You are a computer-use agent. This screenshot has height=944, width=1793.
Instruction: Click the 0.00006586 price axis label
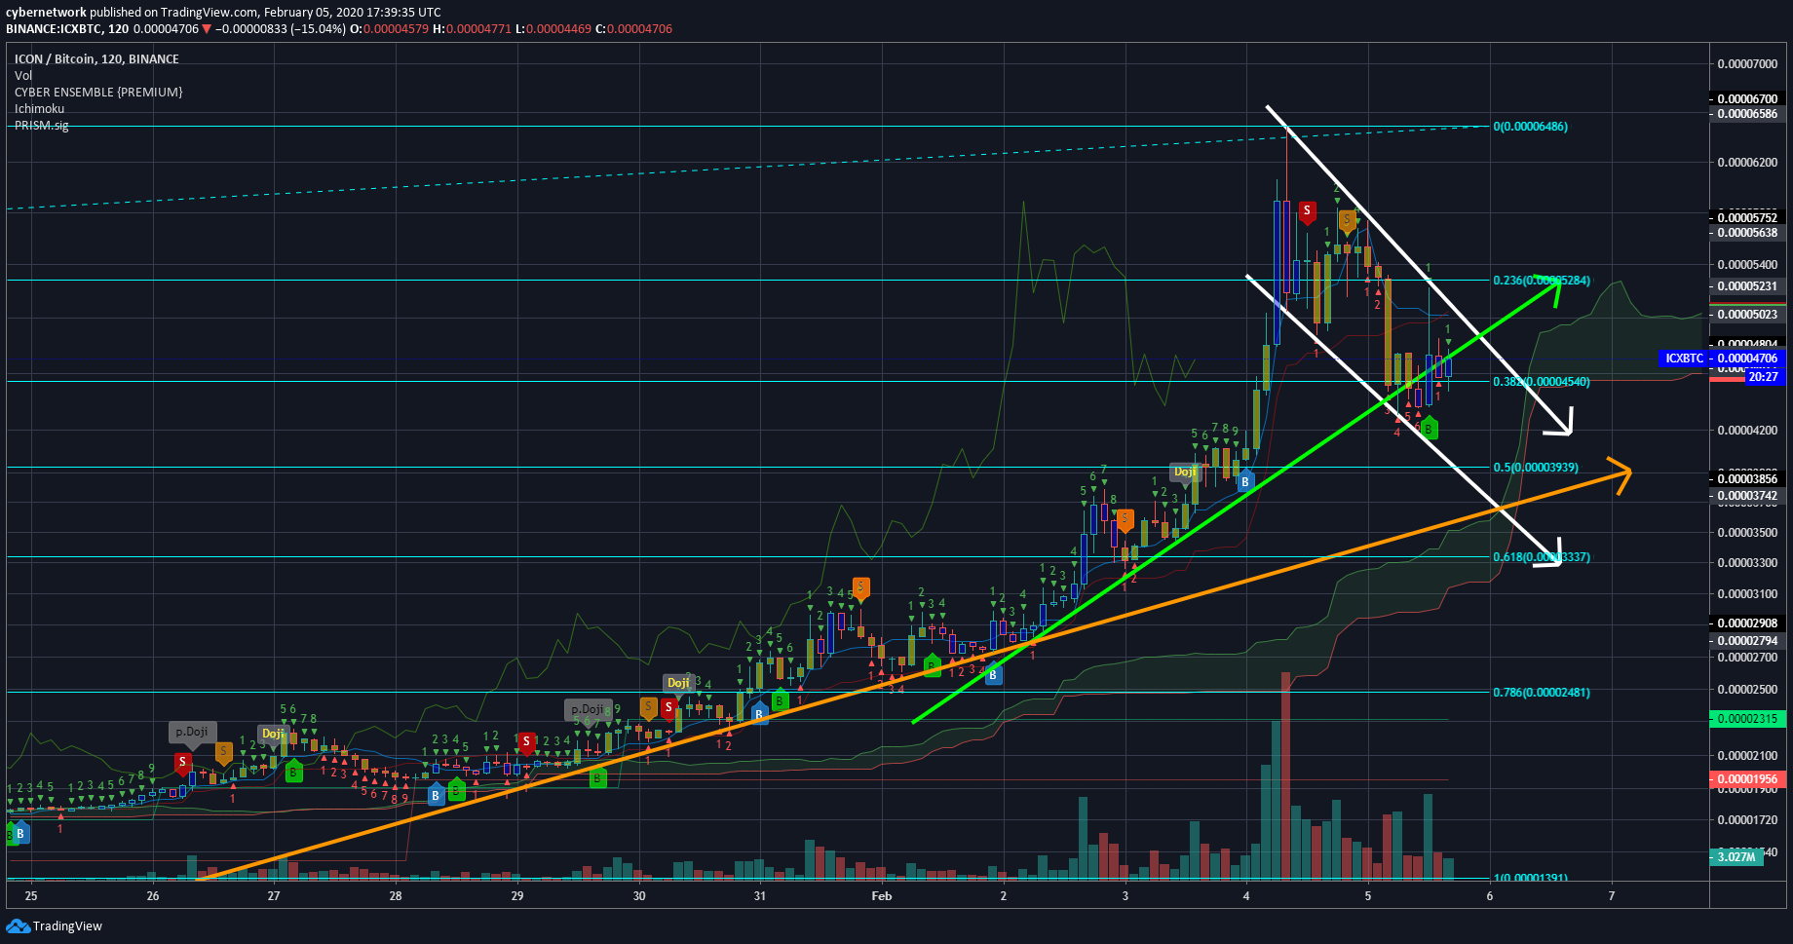click(1746, 114)
